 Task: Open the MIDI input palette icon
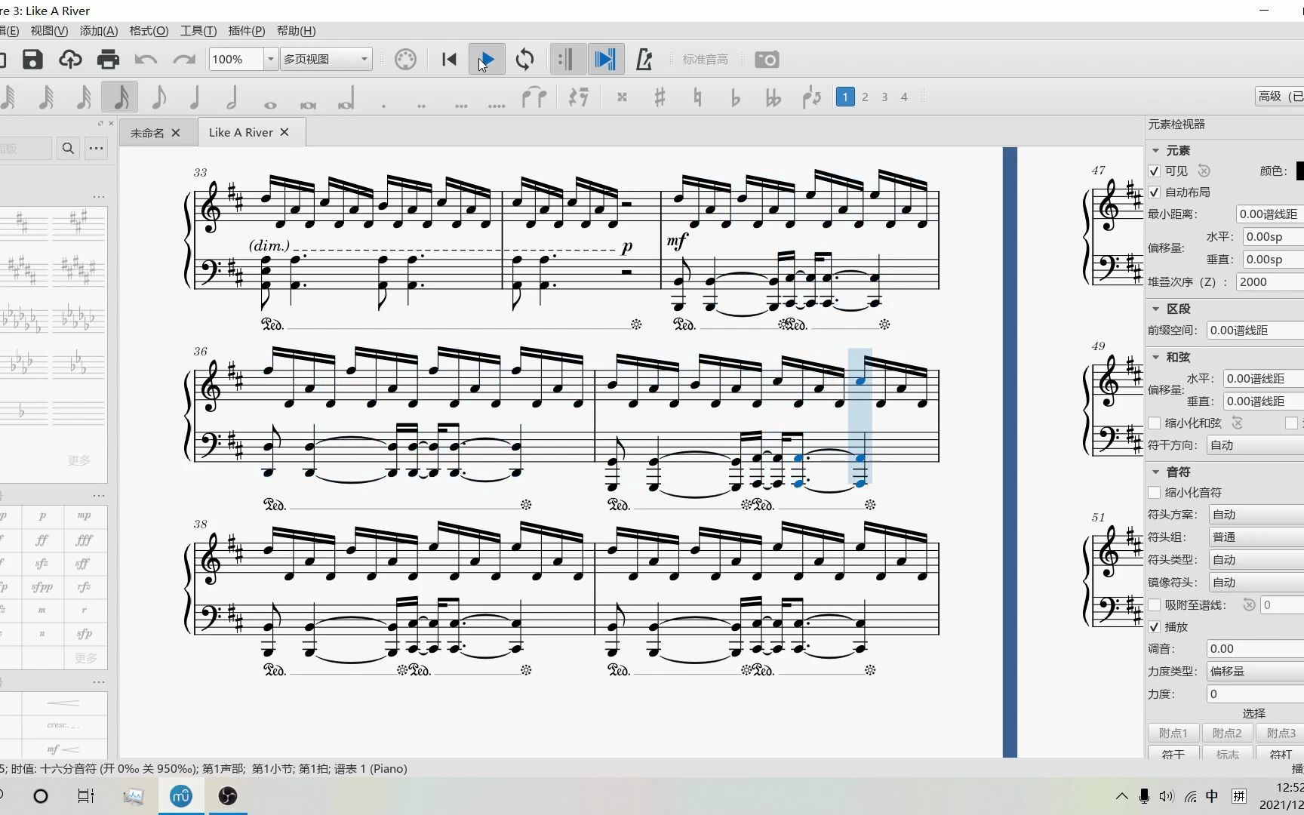[405, 59]
